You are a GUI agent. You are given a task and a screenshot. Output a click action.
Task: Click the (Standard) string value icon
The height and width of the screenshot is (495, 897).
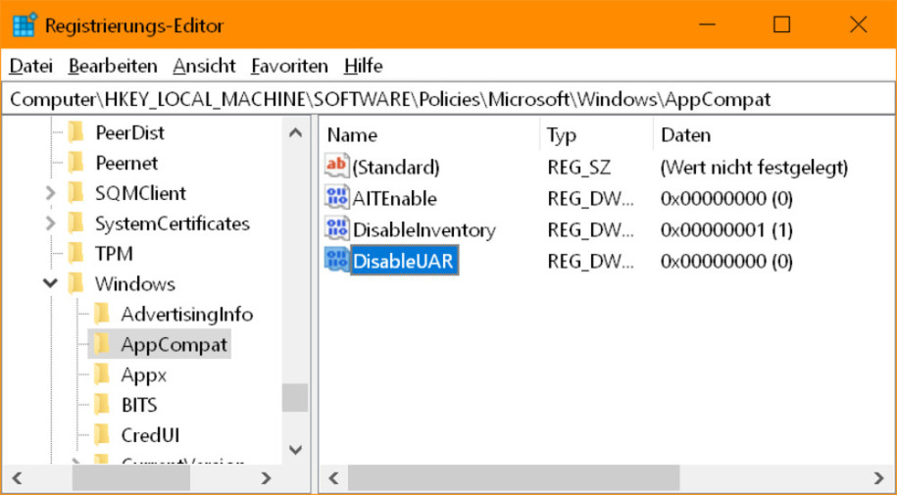tap(336, 166)
